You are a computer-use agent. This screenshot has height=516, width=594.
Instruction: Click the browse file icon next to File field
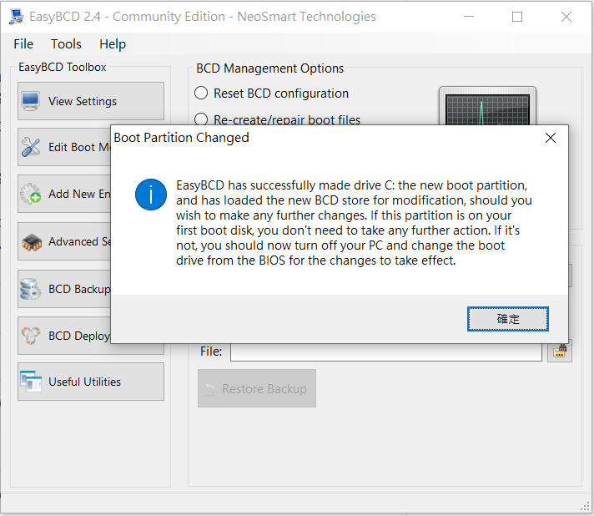coord(560,351)
